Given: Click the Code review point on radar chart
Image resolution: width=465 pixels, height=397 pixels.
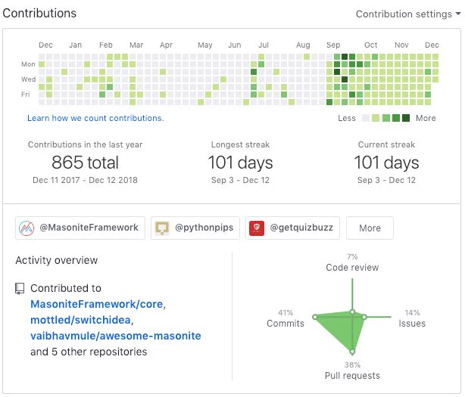Looking at the screenshot, I should [352, 312].
